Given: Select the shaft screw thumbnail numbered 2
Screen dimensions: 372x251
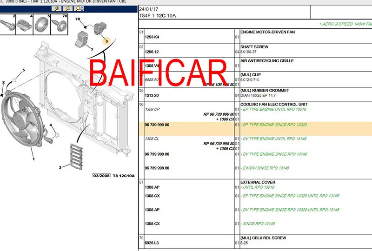Looking at the screenshot, I should 7,24.
